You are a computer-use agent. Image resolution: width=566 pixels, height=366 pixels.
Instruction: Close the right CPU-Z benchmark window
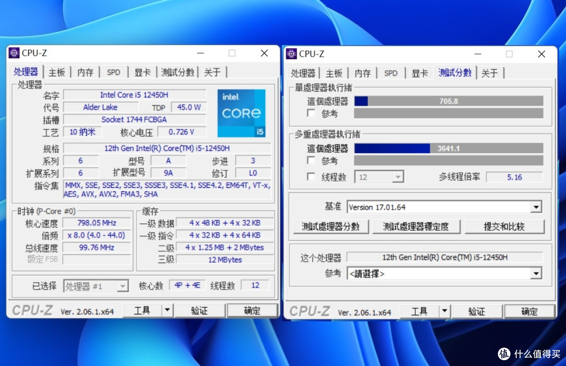pyautogui.click(x=541, y=54)
